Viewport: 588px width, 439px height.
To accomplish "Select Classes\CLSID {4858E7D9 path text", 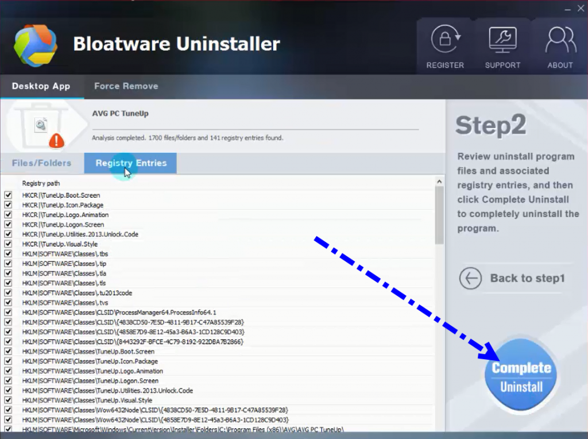I will [133, 332].
